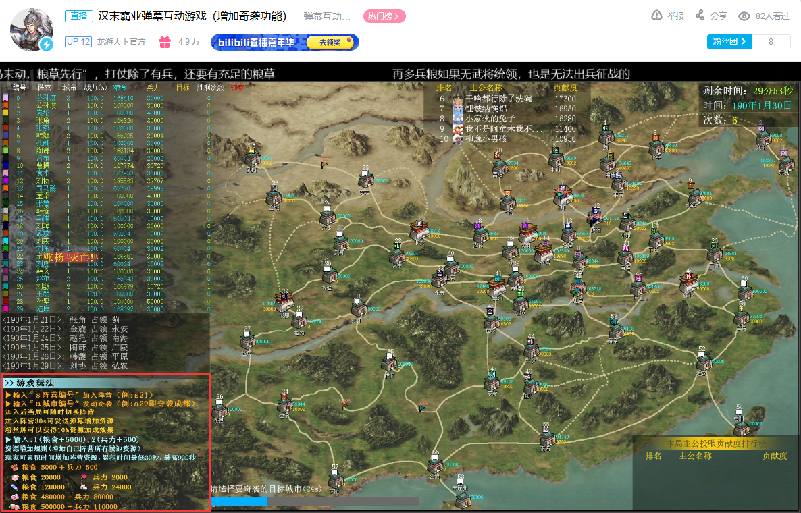801x513 pixels.
Task: Click the blue countdown progress bar
Action: (239, 502)
